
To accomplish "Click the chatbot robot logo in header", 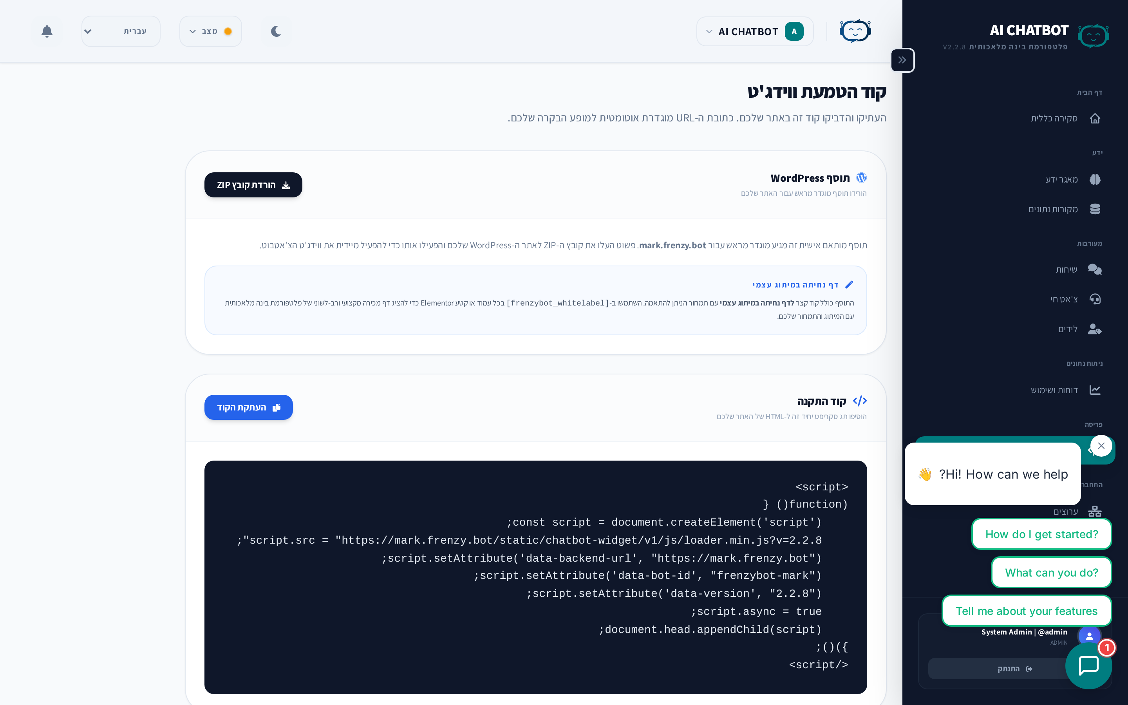I will tap(855, 31).
